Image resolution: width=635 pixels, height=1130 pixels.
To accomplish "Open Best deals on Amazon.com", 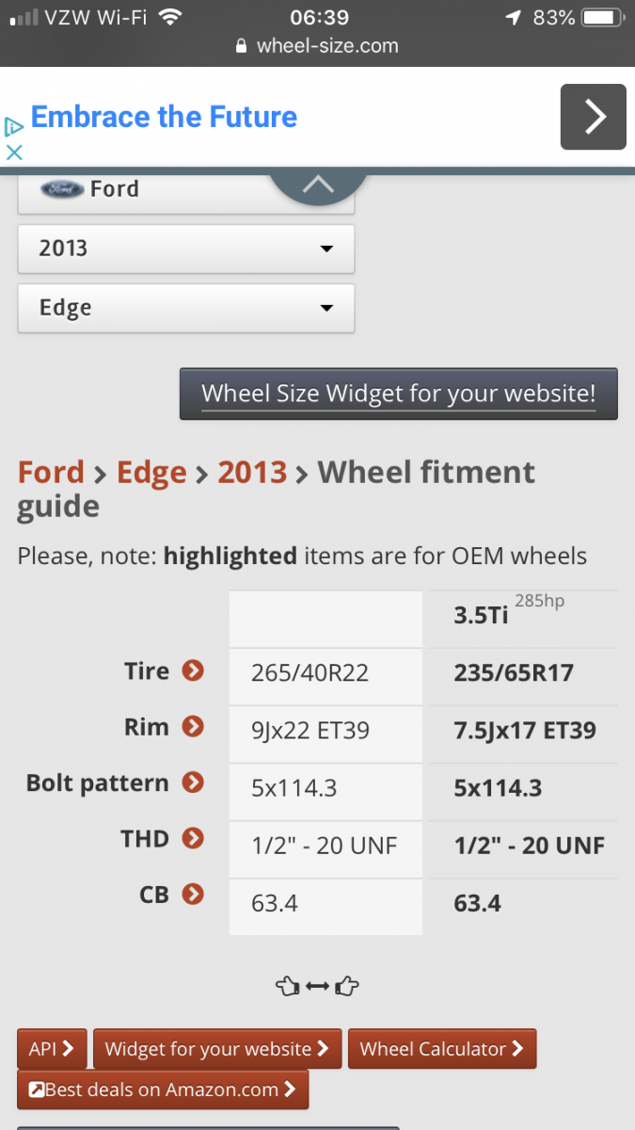I will click(x=163, y=1090).
